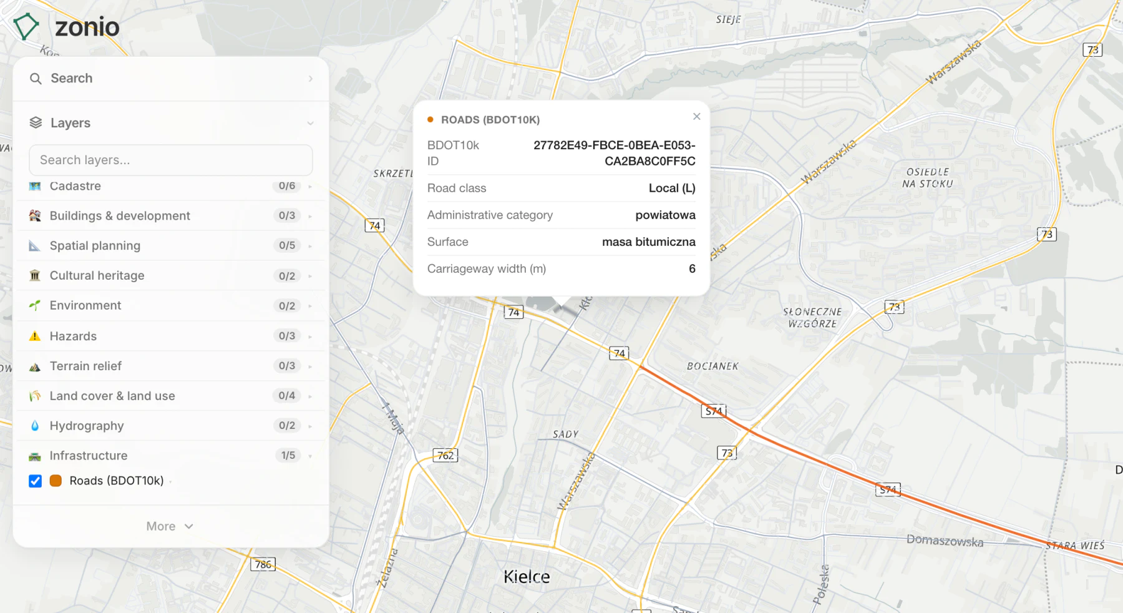Click the Layers stack icon
Image resolution: width=1123 pixels, height=613 pixels.
[x=36, y=123]
